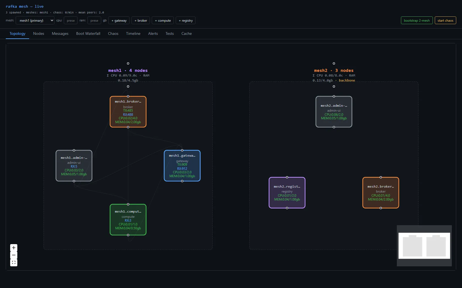This screenshot has height=288, width=462.
Task: Click the bottom connection handle of mesh2.admin-ui
Action: 334,127
